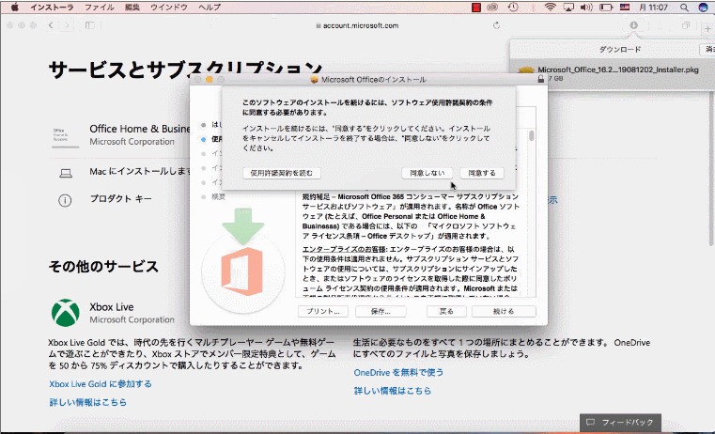The height and width of the screenshot is (434, 715).
Task: Click 詳しい情報はこちら link under Xbox Live
Action: click(x=87, y=402)
